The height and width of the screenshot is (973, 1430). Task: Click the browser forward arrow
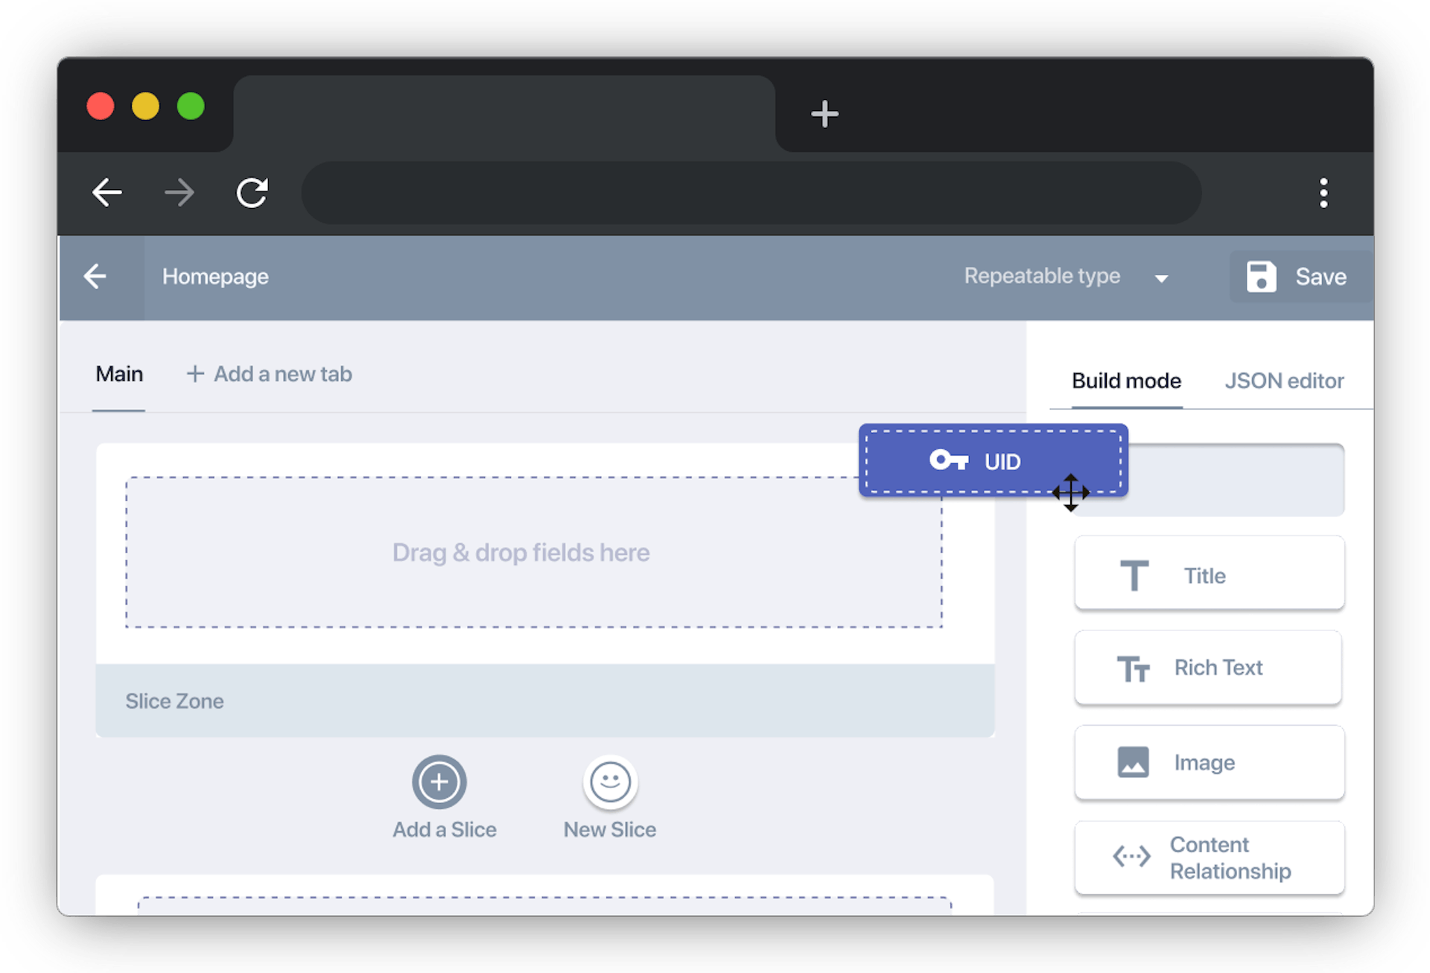179,193
